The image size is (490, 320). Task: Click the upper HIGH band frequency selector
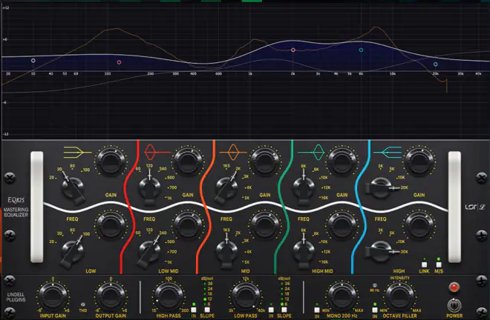pyautogui.click(x=382, y=187)
